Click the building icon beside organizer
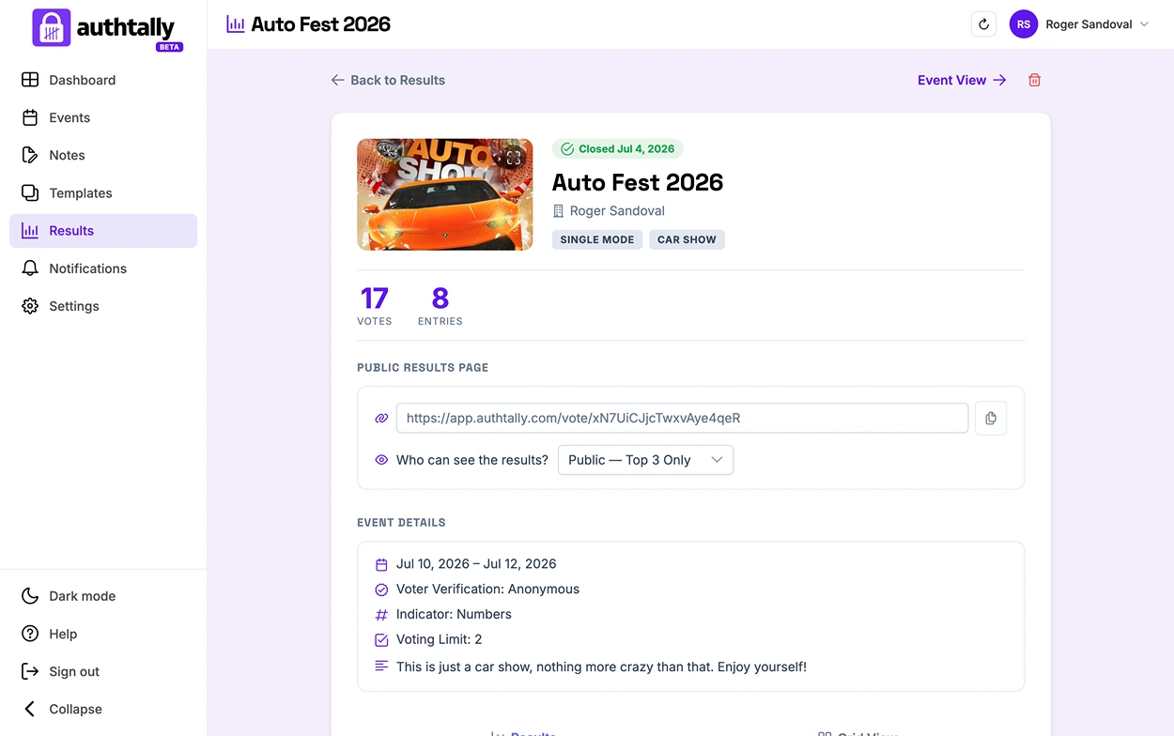Viewport: 1174px width, 736px height. coord(558,211)
